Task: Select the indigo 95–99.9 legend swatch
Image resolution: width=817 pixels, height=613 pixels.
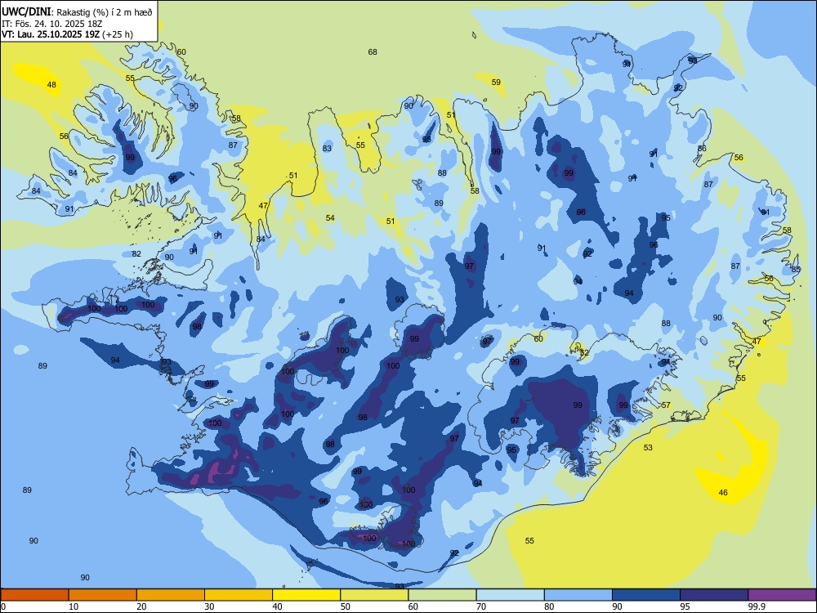Action: point(714,595)
